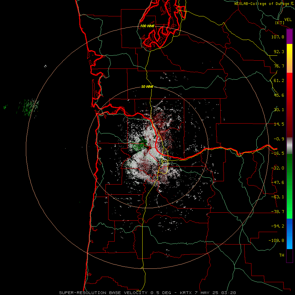Click the -109.8 legend value
295x295 pixels.
point(276,241)
